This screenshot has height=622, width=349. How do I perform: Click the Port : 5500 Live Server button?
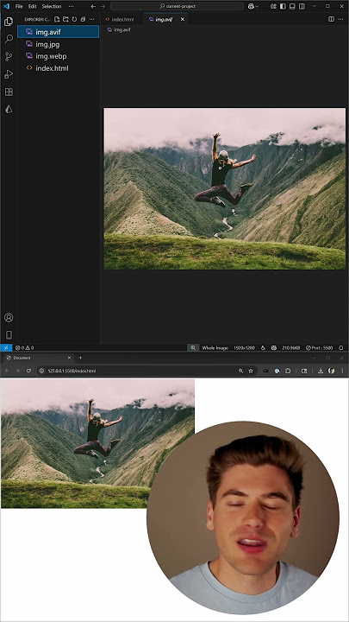pyautogui.click(x=320, y=347)
